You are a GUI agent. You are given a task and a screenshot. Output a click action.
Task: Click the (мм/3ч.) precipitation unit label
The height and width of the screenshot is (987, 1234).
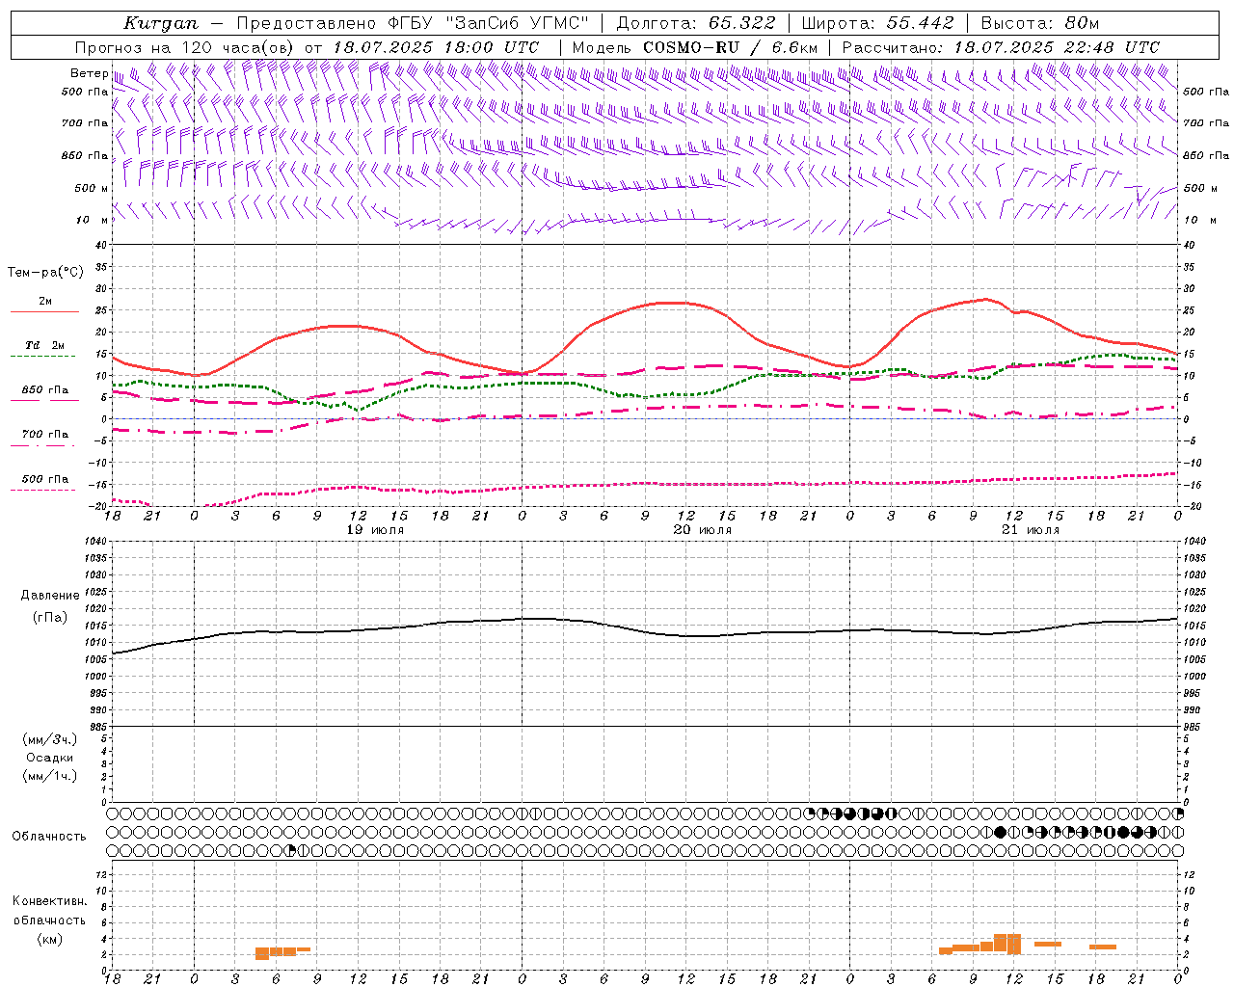50,739
